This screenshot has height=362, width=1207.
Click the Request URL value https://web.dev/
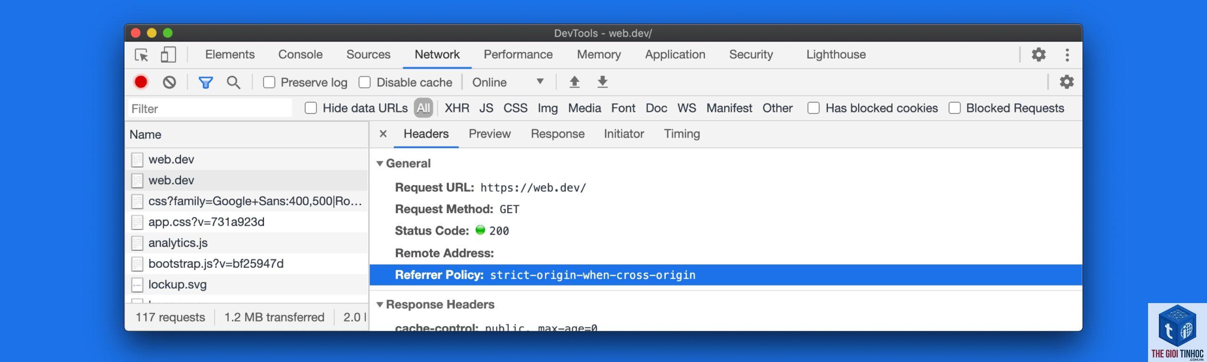533,188
